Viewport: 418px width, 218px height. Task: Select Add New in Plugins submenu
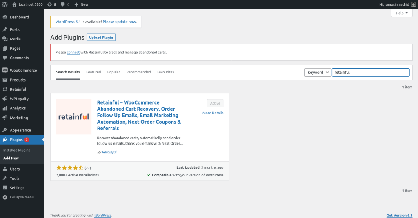11,158
